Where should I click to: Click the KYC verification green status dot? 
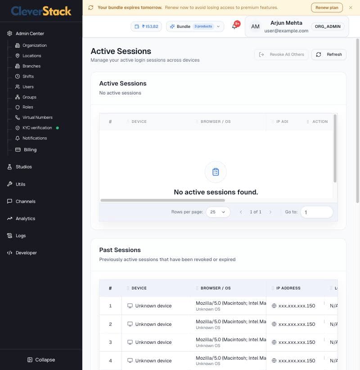pos(58,128)
